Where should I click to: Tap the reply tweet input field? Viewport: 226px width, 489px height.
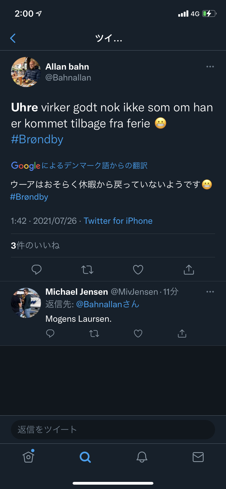113,430
